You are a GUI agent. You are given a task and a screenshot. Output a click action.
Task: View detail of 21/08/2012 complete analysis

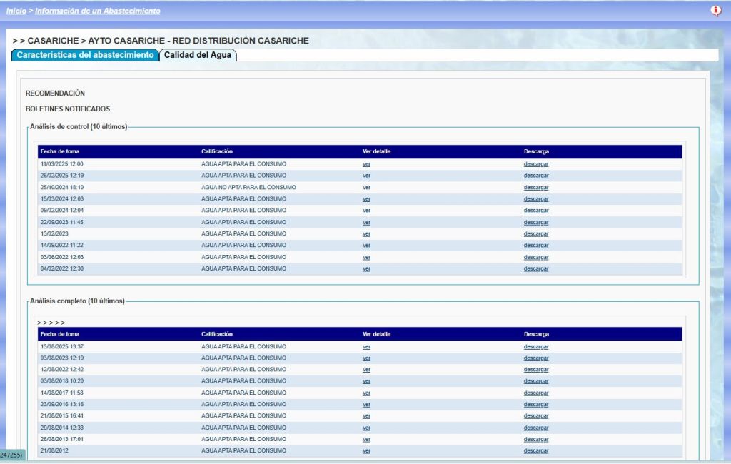366,451
